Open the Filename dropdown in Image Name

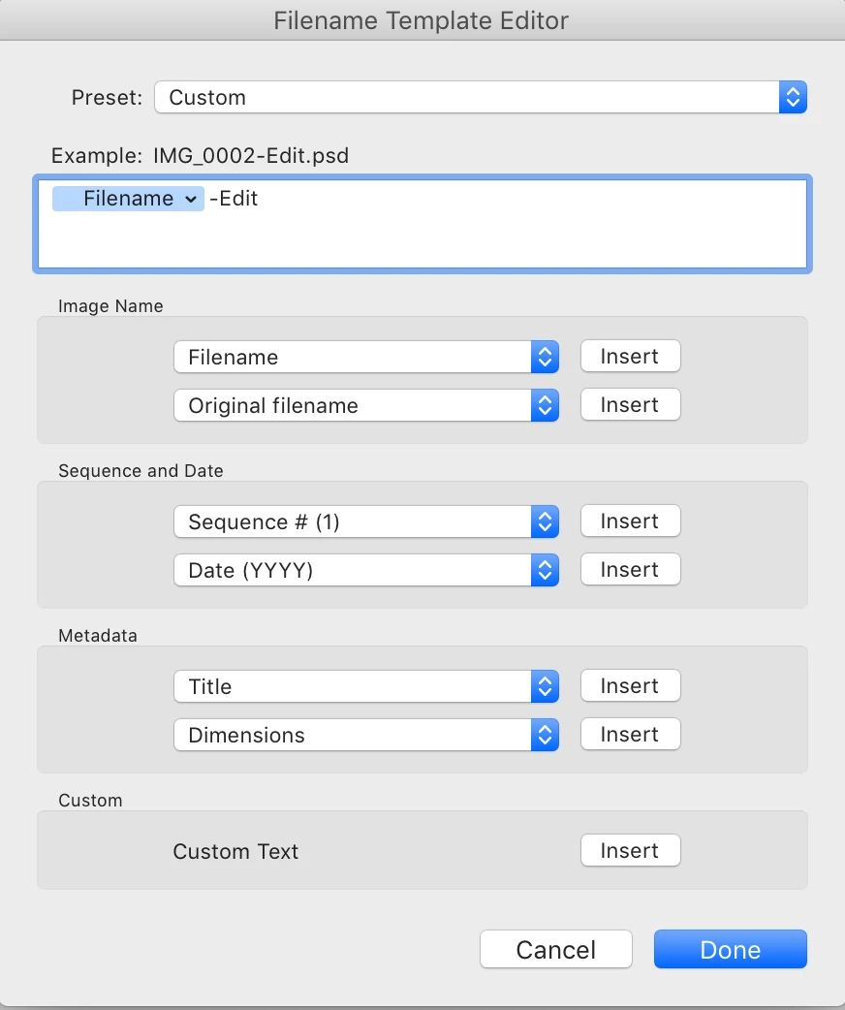(366, 357)
